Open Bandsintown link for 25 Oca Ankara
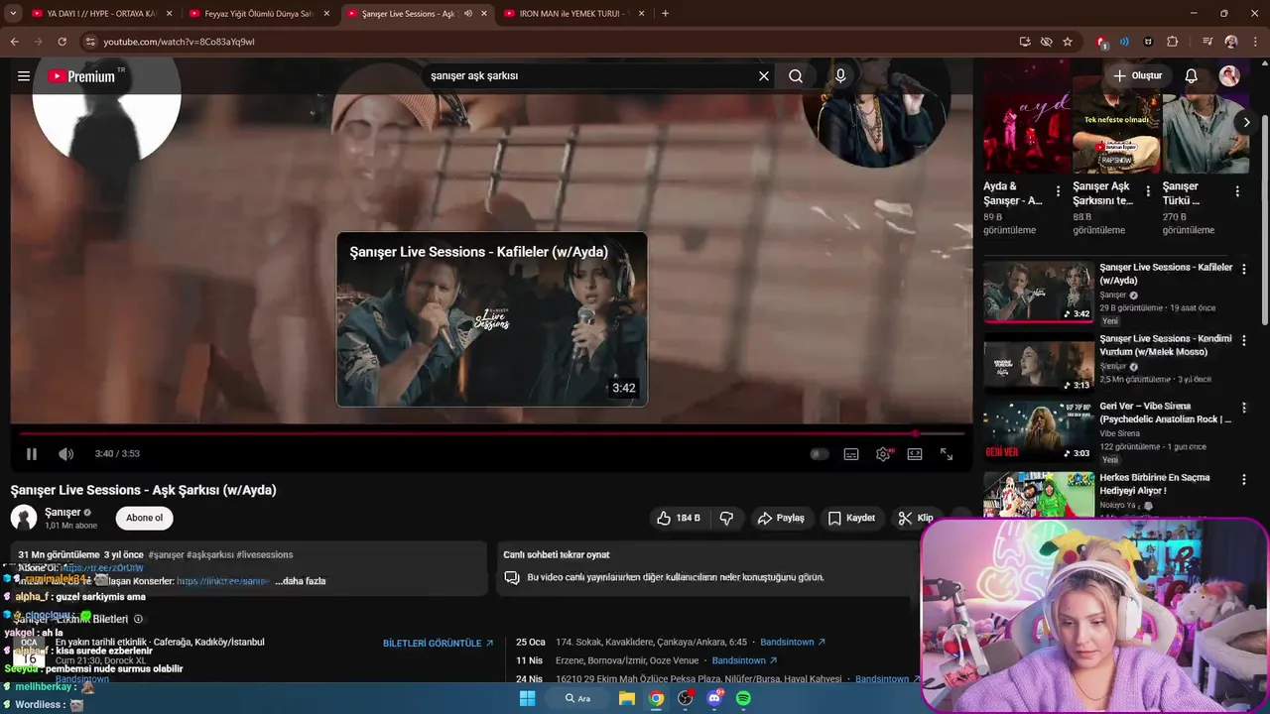The width and height of the screenshot is (1270, 714). (x=793, y=643)
